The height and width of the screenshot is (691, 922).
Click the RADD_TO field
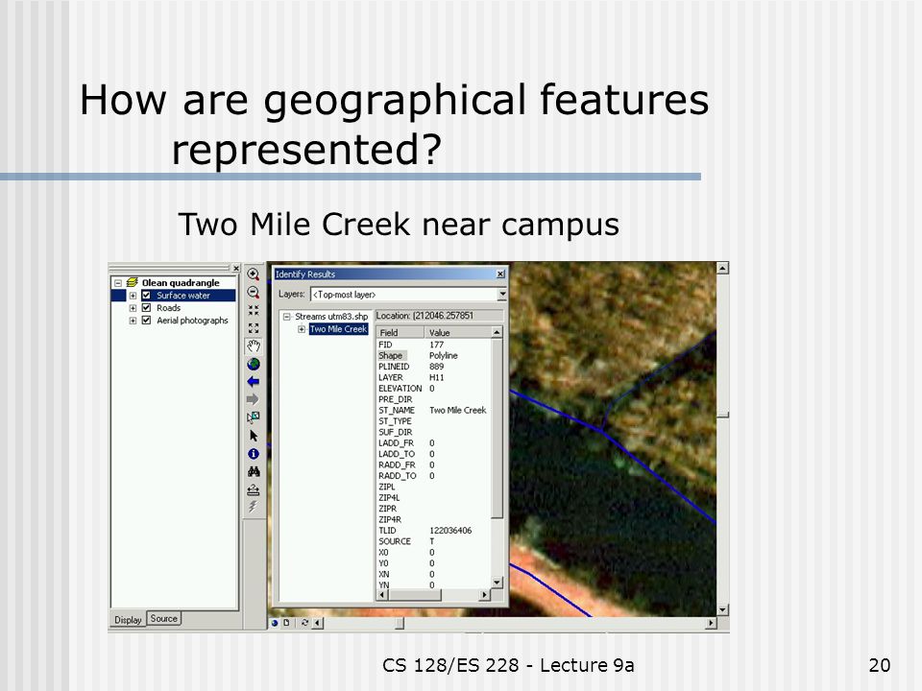(397, 476)
